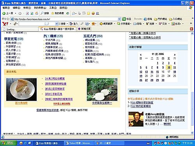Open the new tab button
This screenshot has height=146, width=195.
84,29
